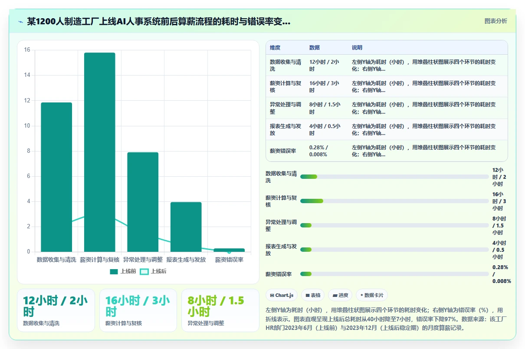Click the 数据卡片 tag chip
Image resolution: width=525 pixels, height=349 pixels.
371,295
